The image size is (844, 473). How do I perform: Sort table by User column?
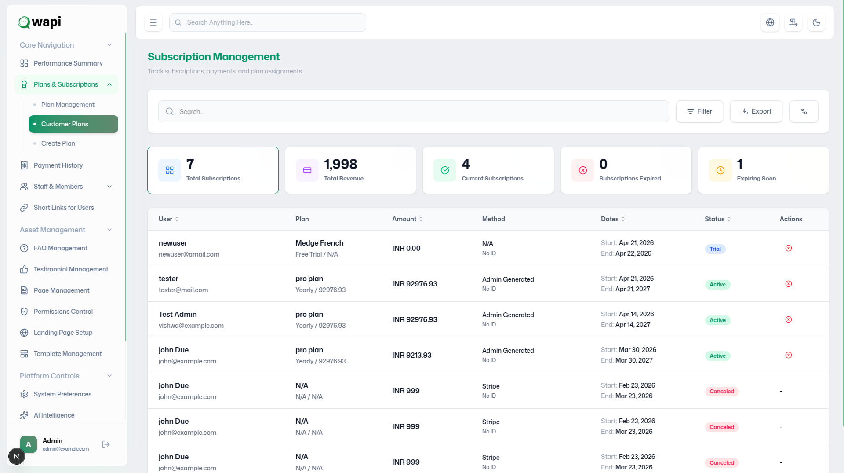tap(169, 219)
